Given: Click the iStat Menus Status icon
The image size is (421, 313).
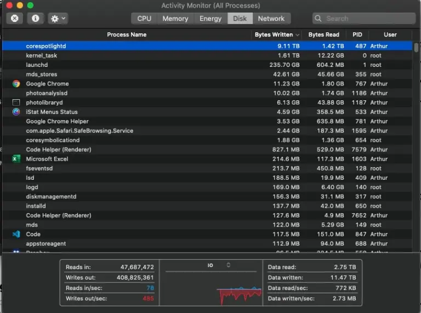Looking at the screenshot, I should click(16, 112).
